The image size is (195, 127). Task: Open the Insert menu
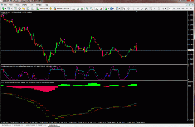[17, 5]
